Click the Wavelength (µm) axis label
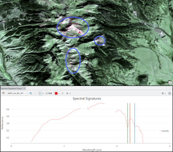173x152 pixels. pos(92,150)
